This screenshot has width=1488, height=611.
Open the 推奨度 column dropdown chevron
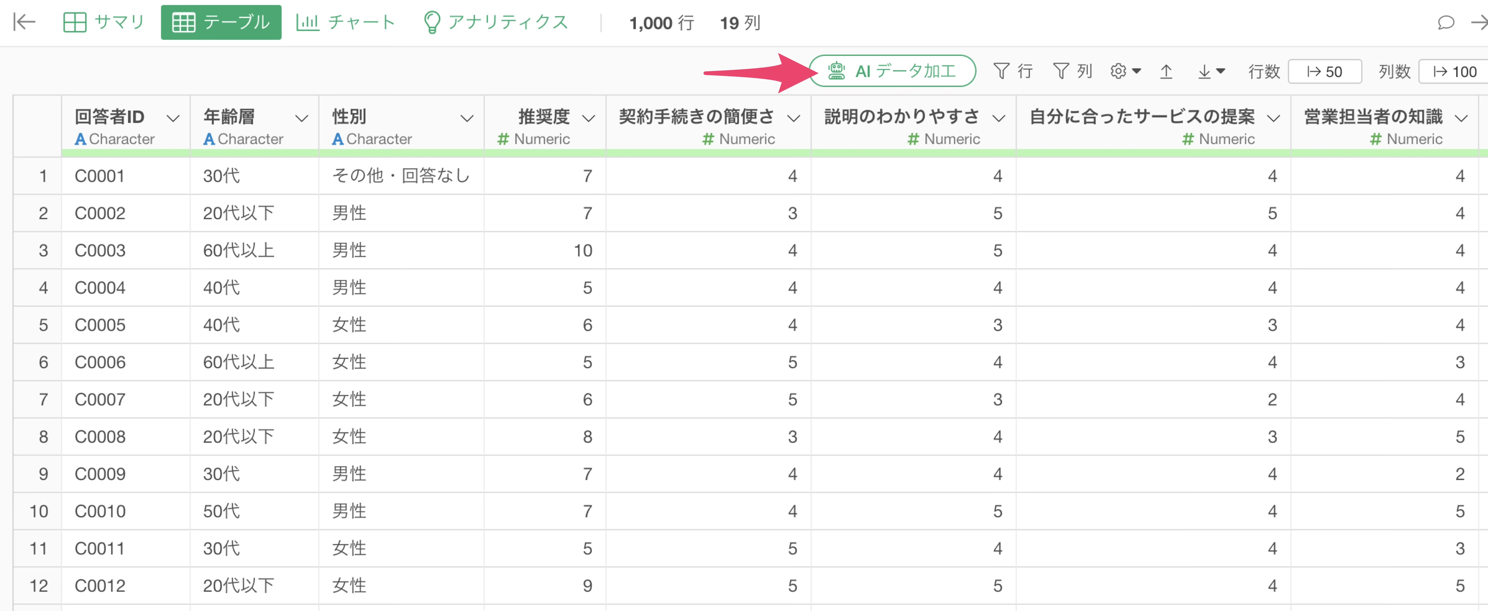[x=588, y=118]
